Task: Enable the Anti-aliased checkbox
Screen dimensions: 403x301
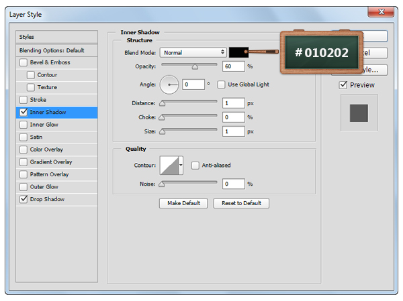Action: point(195,165)
